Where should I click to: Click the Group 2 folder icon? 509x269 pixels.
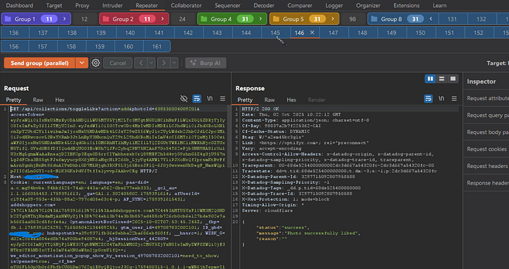coord(106,19)
